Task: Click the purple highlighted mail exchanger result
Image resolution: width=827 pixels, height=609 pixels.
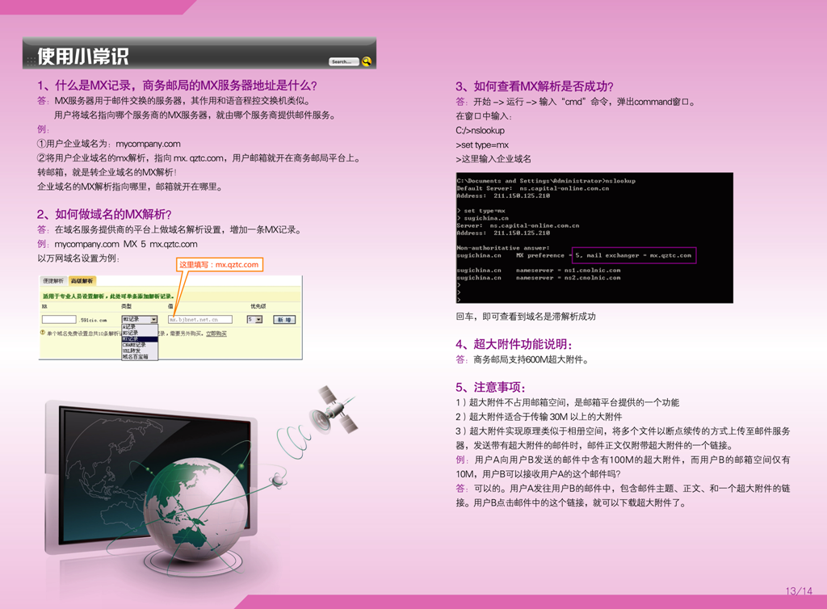Action: tap(633, 255)
